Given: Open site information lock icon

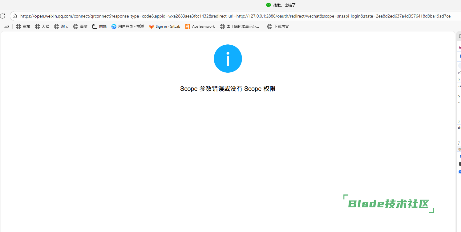Looking at the screenshot, I should [14, 16].
